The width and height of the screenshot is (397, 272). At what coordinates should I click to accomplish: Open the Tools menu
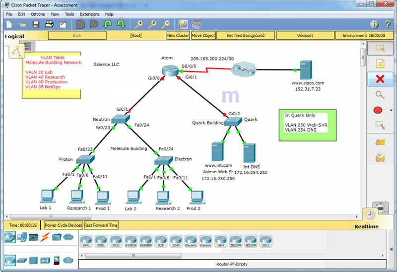pyautogui.click(x=69, y=14)
